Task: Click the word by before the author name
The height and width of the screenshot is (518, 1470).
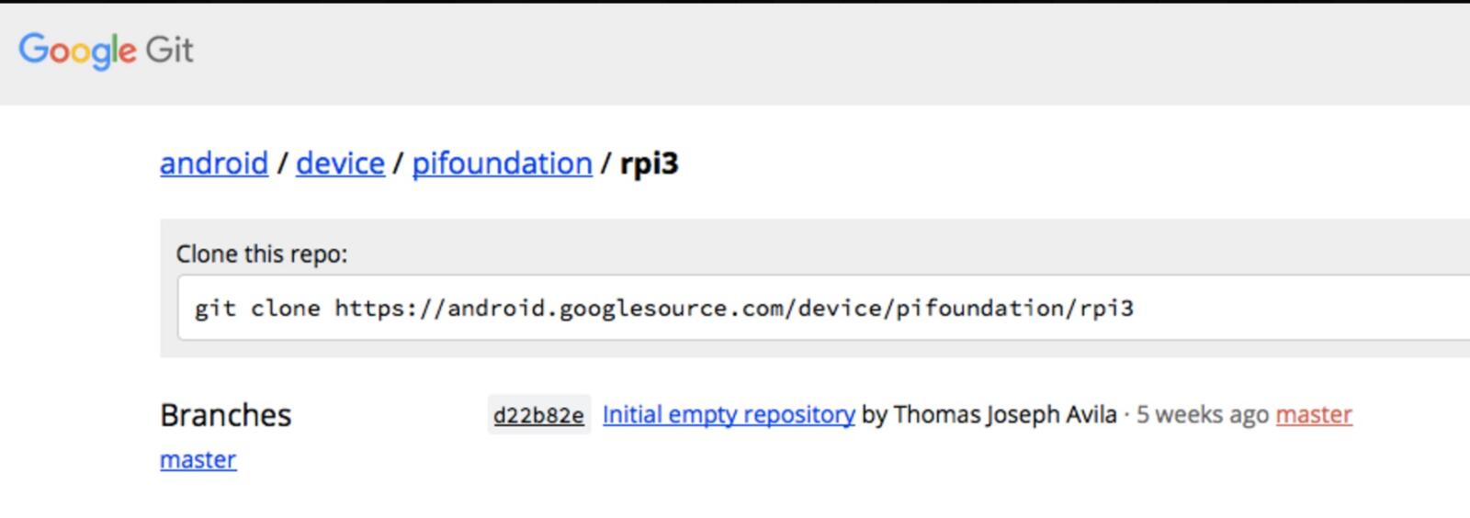Action: pyautogui.click(x=875, y=415)
